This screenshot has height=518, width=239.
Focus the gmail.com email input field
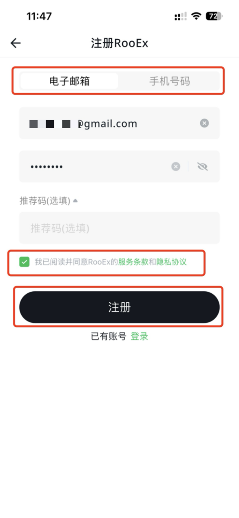[119, 123]
